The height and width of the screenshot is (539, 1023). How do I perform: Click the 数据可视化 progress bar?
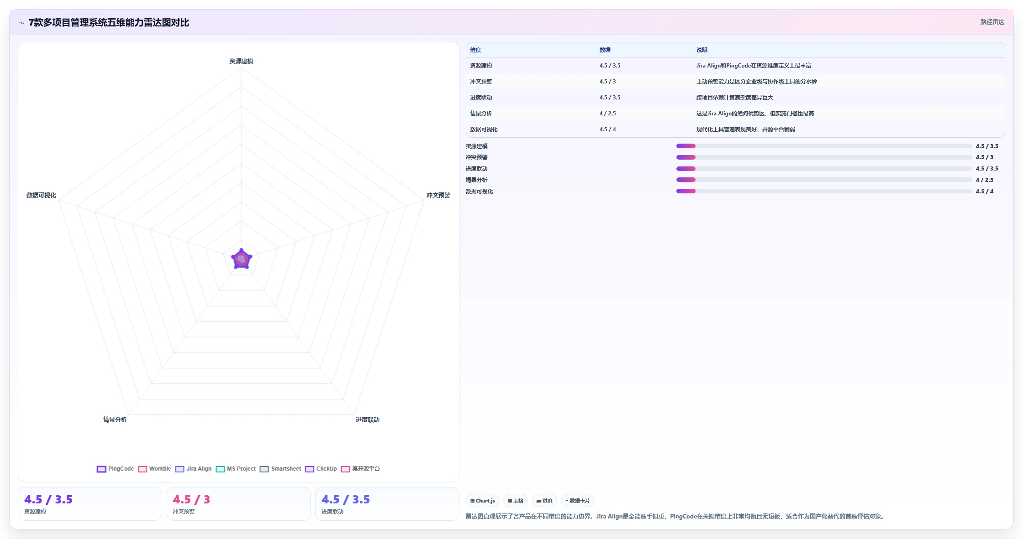coord(824,191)
